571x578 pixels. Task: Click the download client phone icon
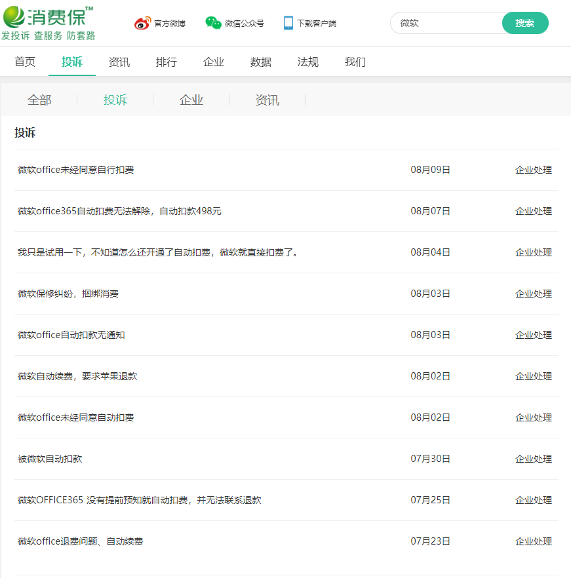tap(288, 23)
